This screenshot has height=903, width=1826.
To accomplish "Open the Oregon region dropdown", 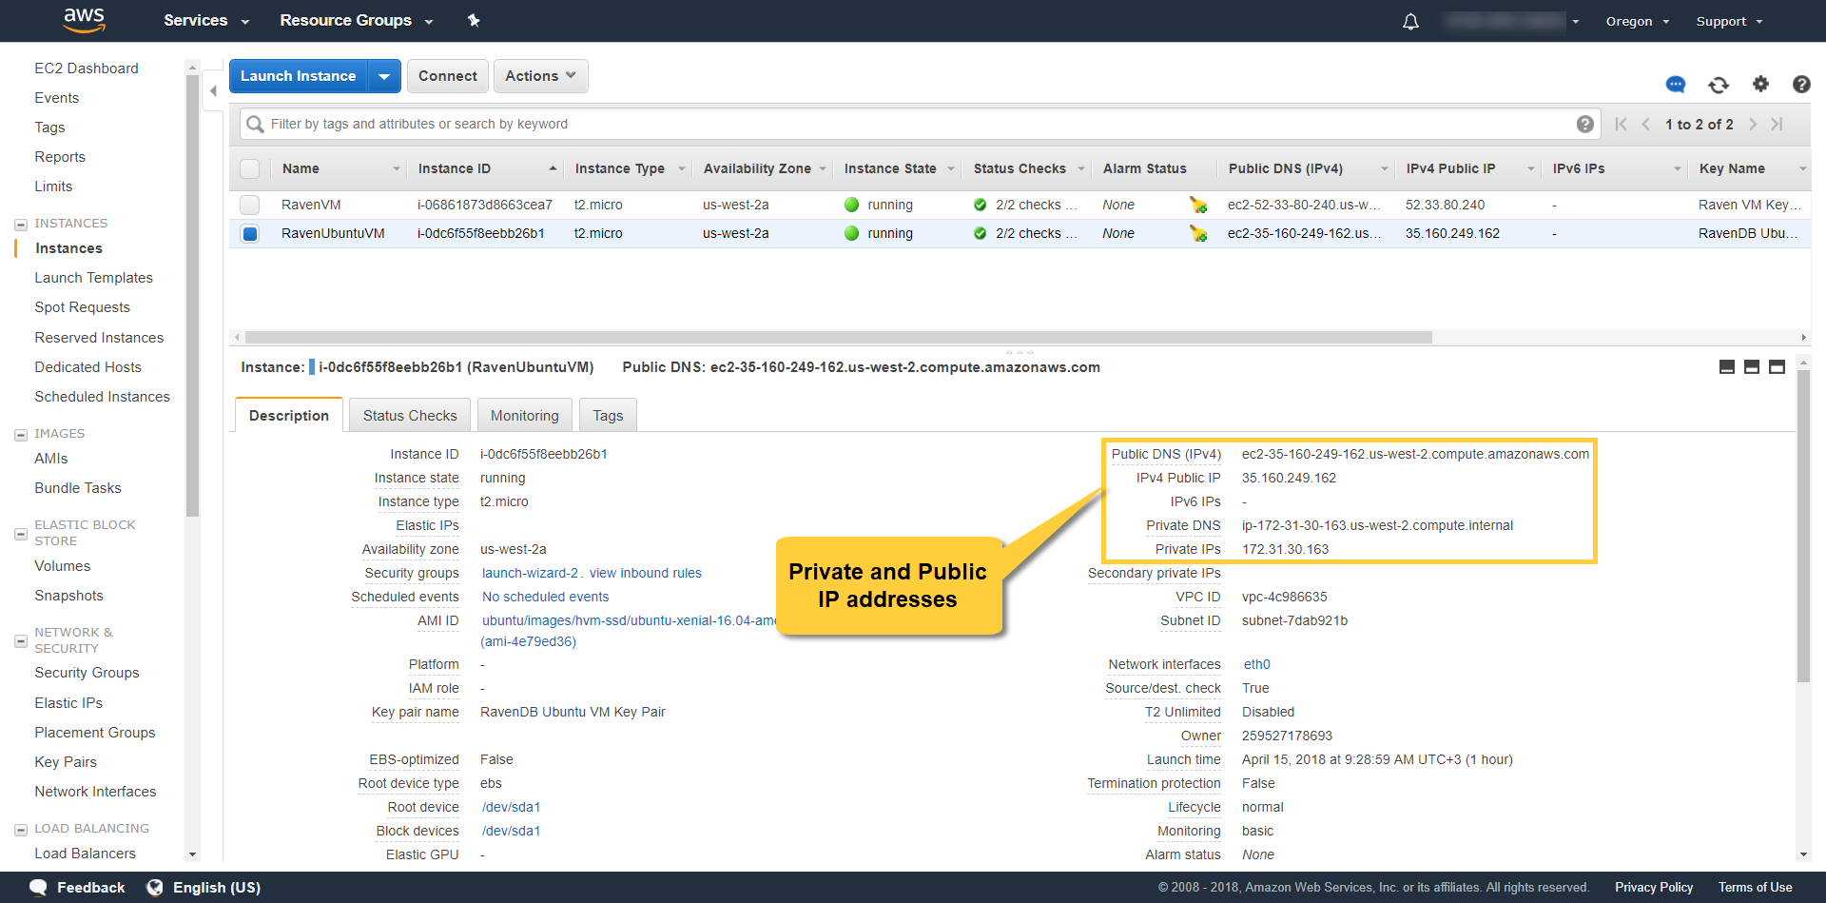I will [x=1638, y=21].
